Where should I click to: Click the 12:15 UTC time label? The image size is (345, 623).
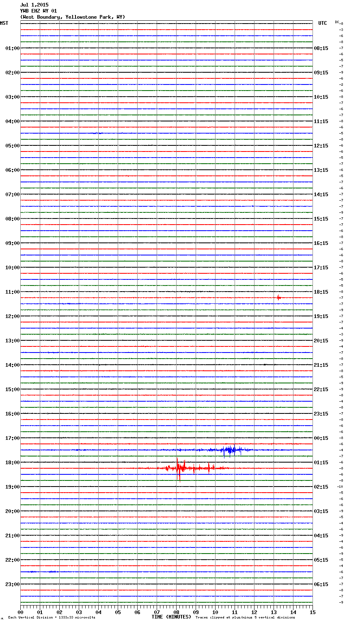pyautogui.click(x=321, y=146)
